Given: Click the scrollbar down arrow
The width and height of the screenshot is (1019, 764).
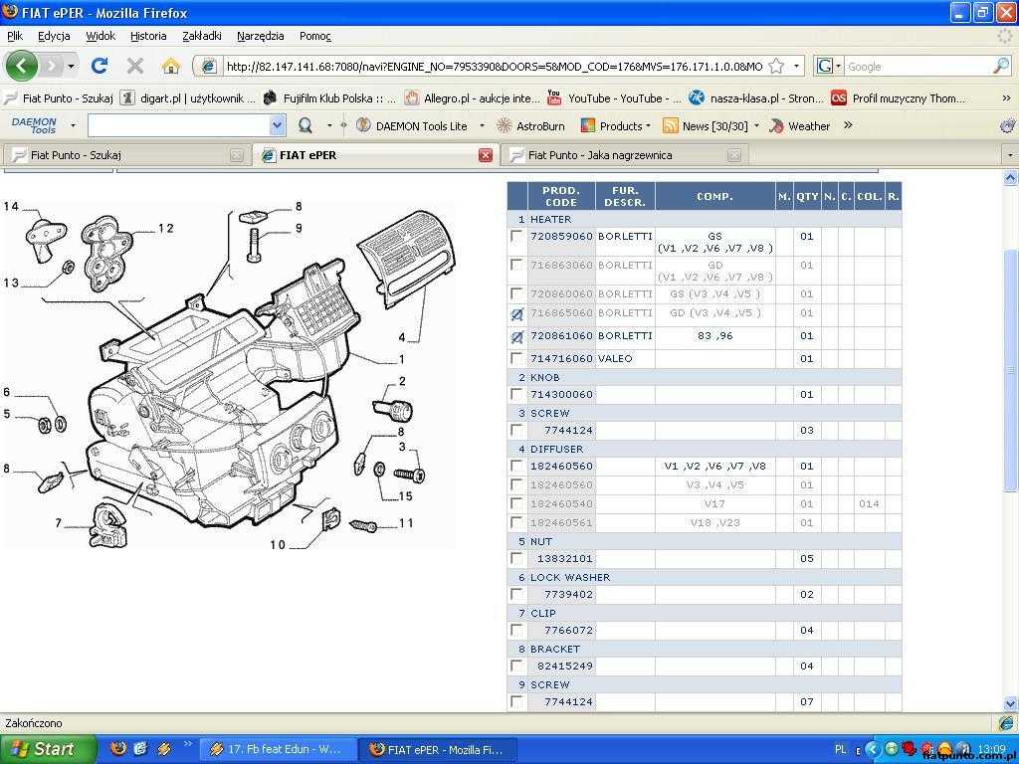Looking at the screenshot, I should (1010, 703).
